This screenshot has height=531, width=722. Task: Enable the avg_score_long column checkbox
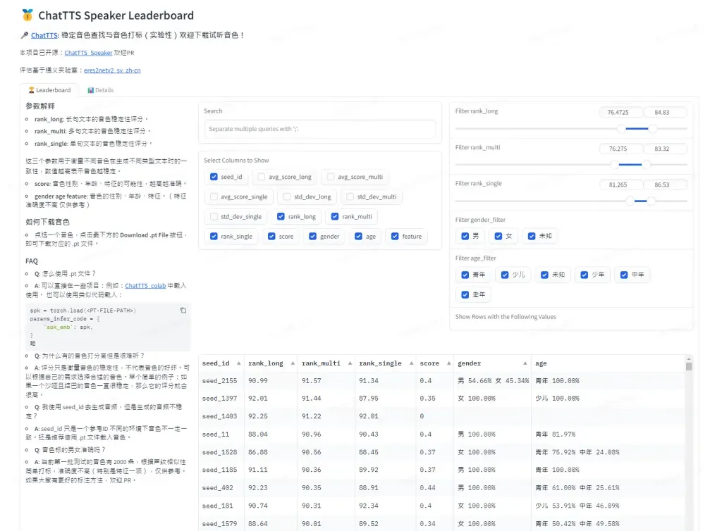tap(262, 177)
